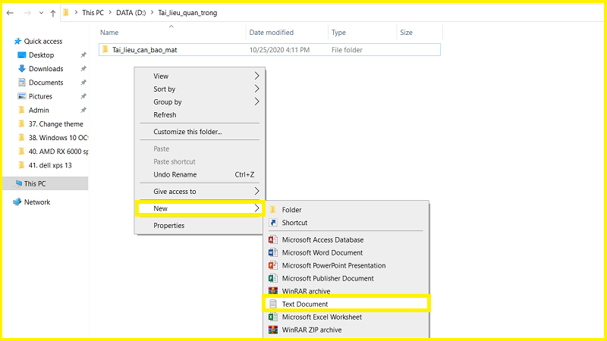Click the Documents icon in the sidebar
The height and width of the screenshot is (341, 607).
[x=22, y=83]
